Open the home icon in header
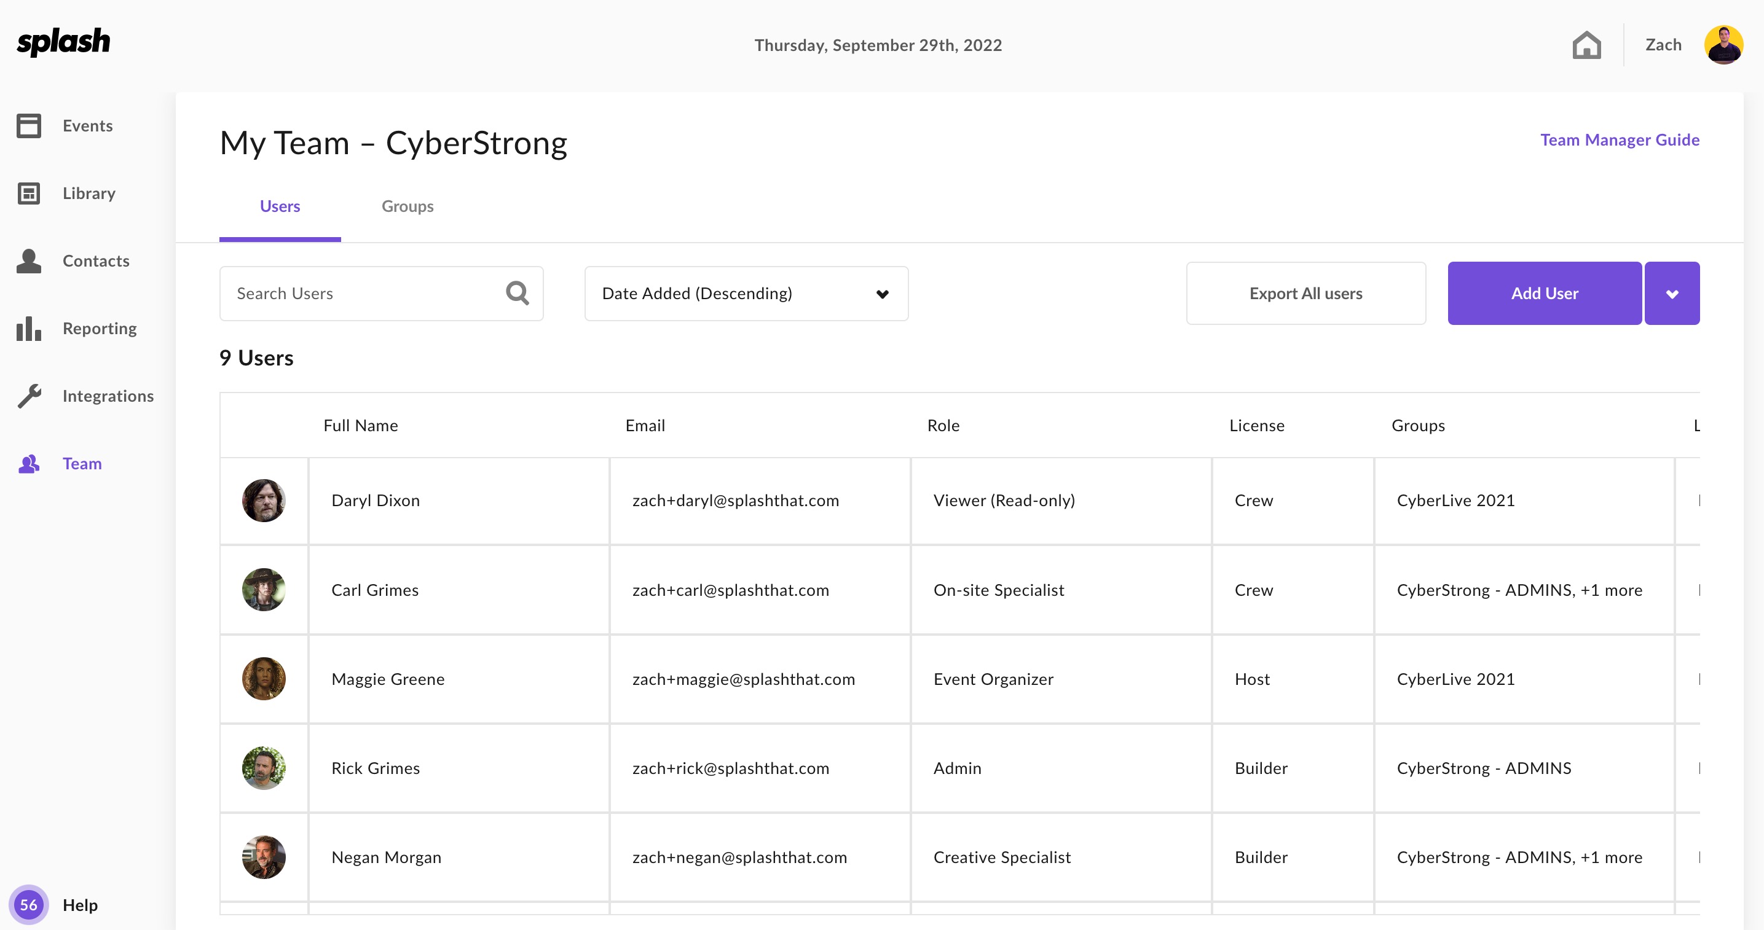 pyautogui.click(x=1586, y=45)
